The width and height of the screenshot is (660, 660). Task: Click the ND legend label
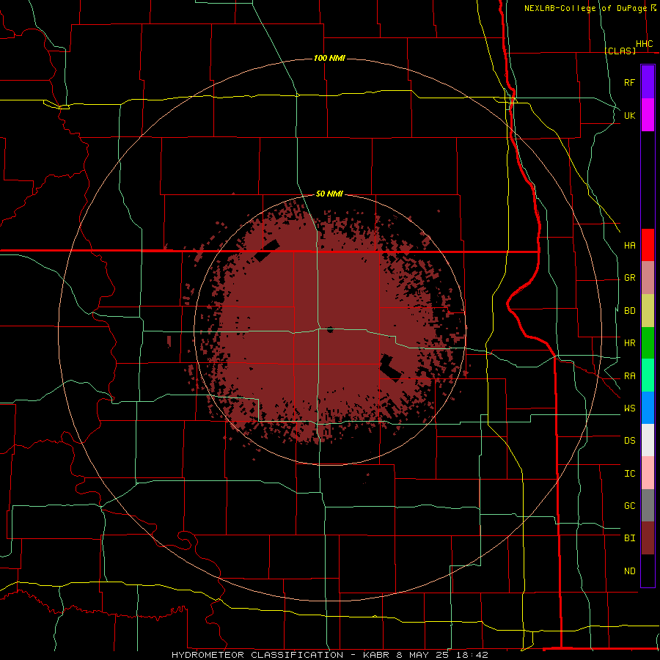tap(629, 571)
